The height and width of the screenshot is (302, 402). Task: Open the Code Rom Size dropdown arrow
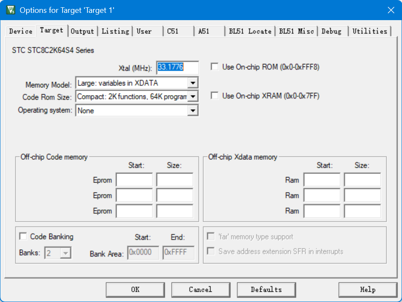(193, 96)
